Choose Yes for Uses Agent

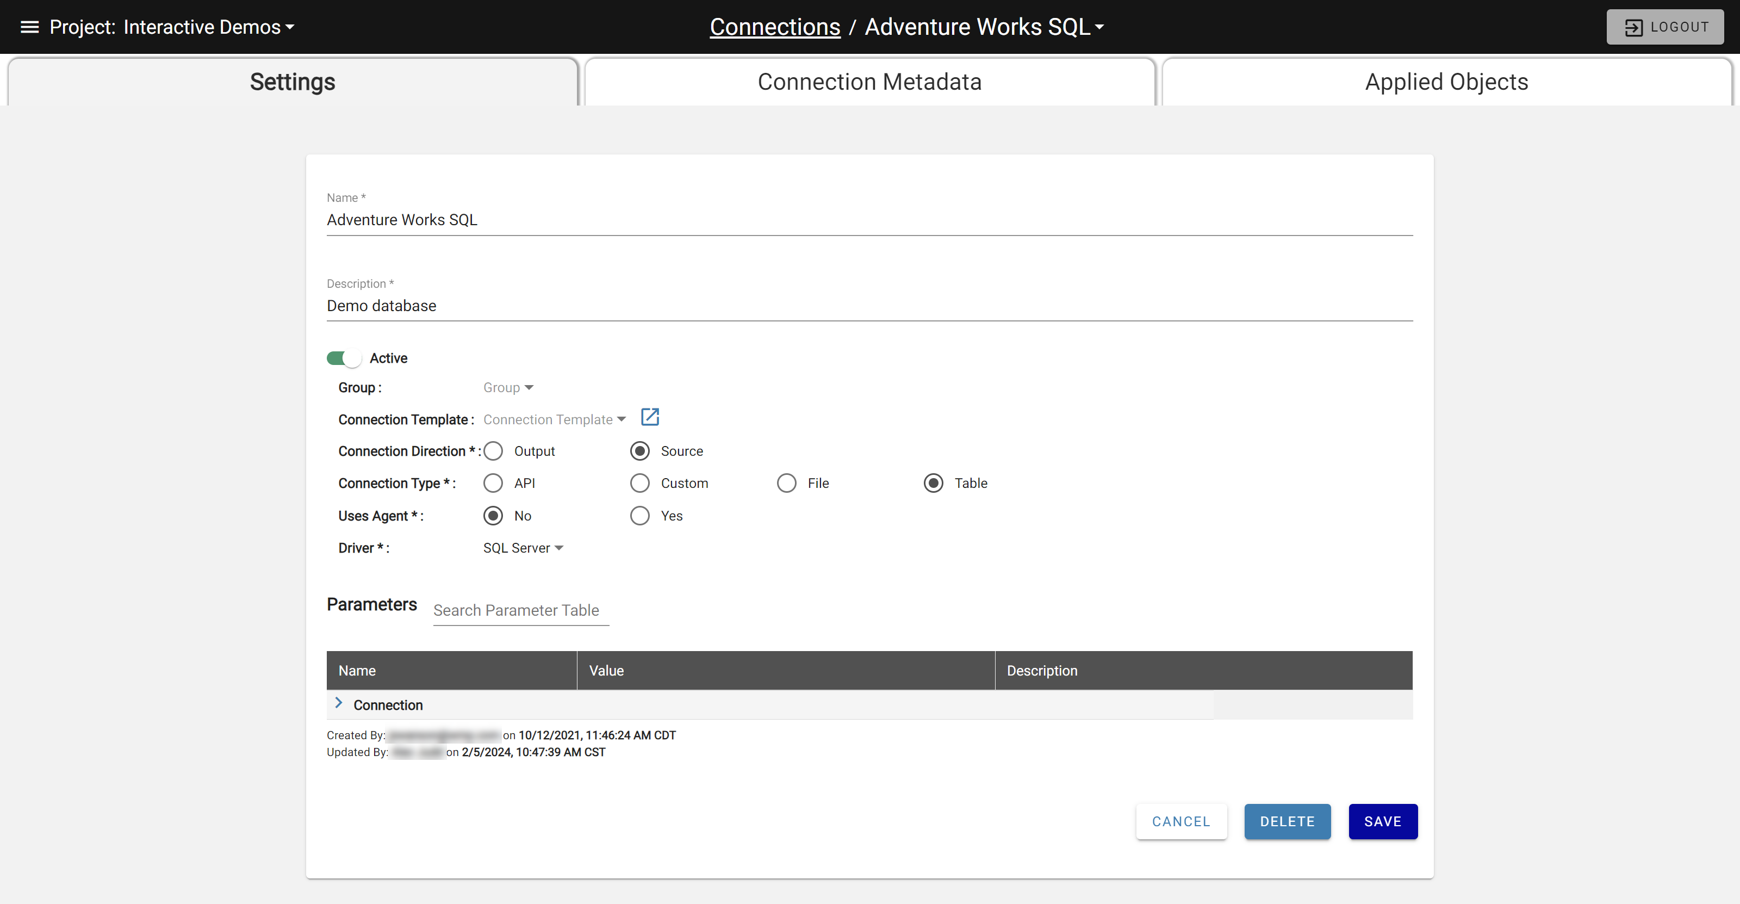pyautogui.click(x=639, y=516)
